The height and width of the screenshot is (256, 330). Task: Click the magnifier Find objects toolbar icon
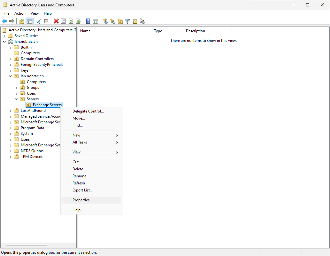(x=135, y=21)
